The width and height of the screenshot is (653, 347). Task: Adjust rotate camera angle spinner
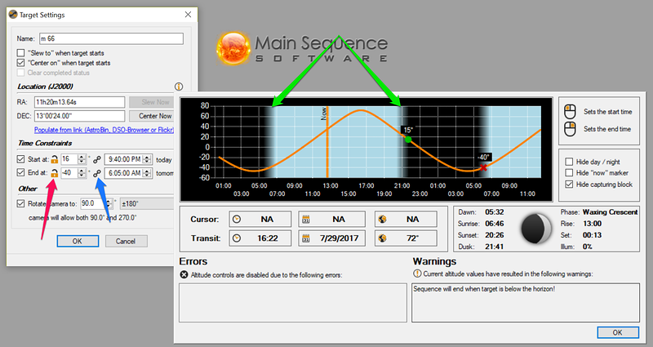pyautogui.click(x=109, y=203)
